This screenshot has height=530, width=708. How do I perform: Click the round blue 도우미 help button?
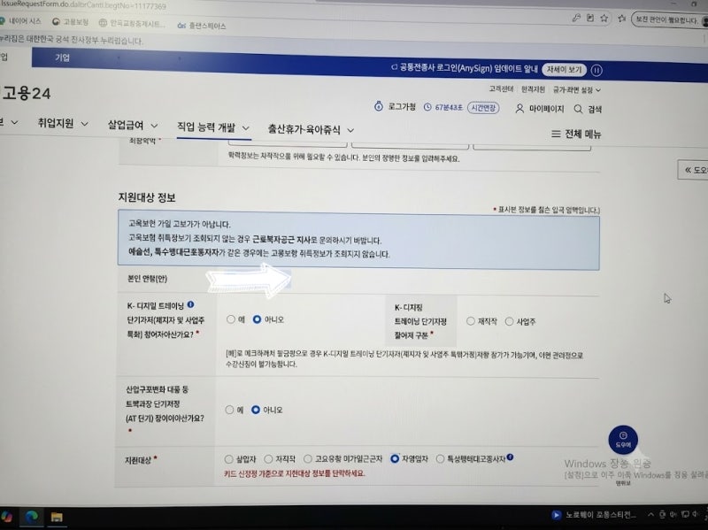click(623, 439)
